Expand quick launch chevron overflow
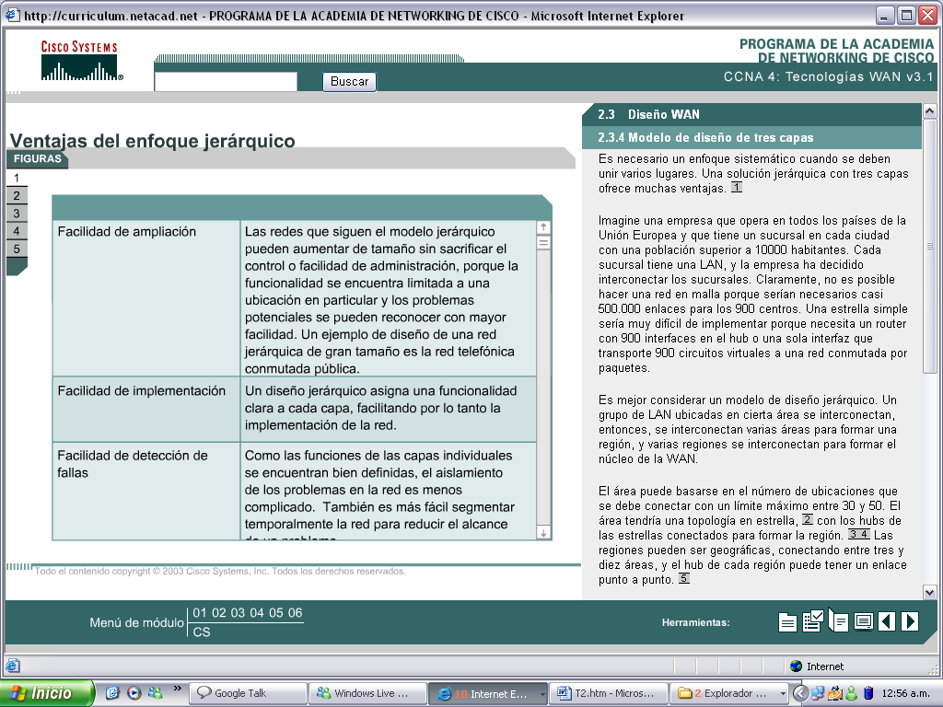943x707 pixels. pos(177,689)
